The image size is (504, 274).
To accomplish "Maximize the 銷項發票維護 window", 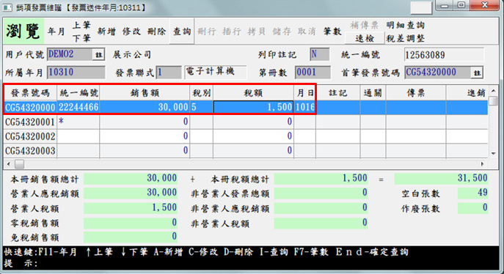I will [x=461, y=5].
